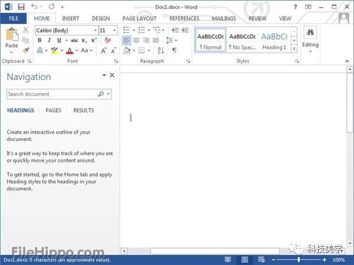
Task: Toggle Underline formatting
Action: pos(59,40)
